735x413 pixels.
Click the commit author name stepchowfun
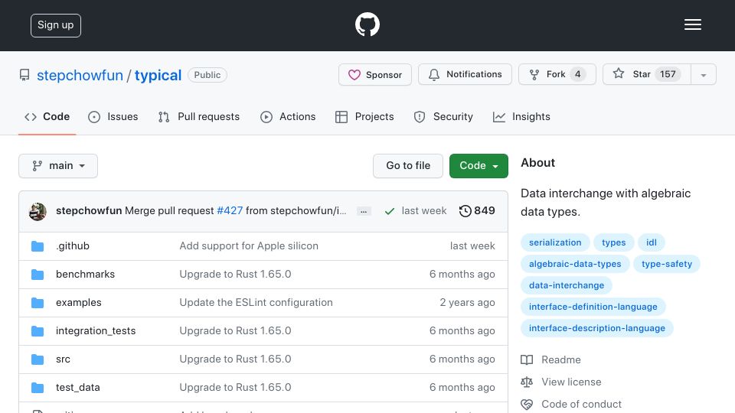[x=89, y=211]
